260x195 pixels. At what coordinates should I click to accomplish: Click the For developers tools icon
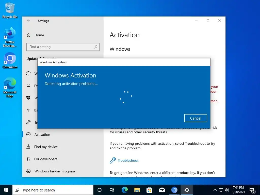[x=28, y=159]
